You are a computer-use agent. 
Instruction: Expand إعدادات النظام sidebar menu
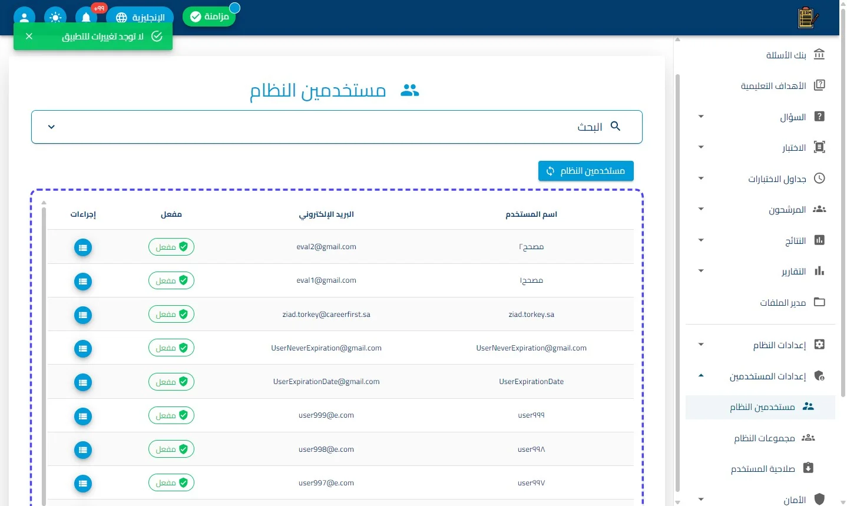pyautogui.click(x=760, y=345)
